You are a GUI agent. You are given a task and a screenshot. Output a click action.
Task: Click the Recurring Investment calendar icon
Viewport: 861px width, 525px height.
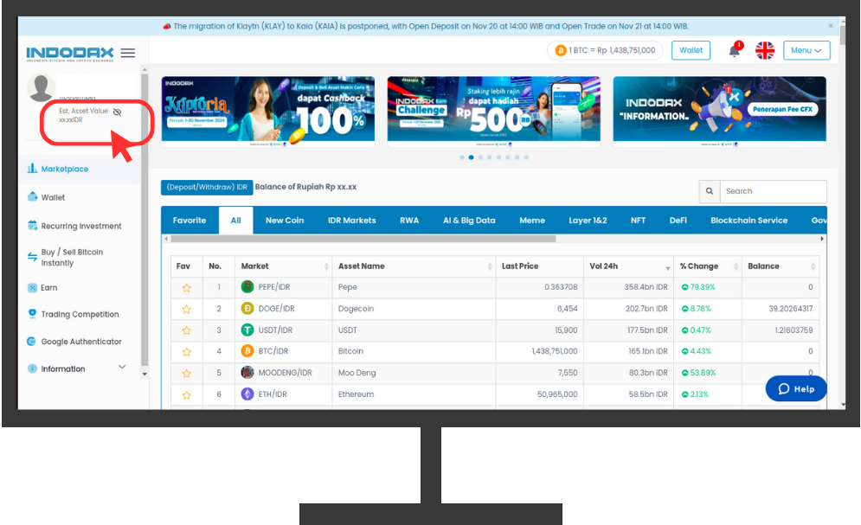pos(32,226)
